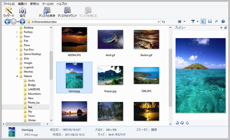This screenshot has height=140, width=230.
Task: Open the ファイル menu
Action: [x=9, y=4]
